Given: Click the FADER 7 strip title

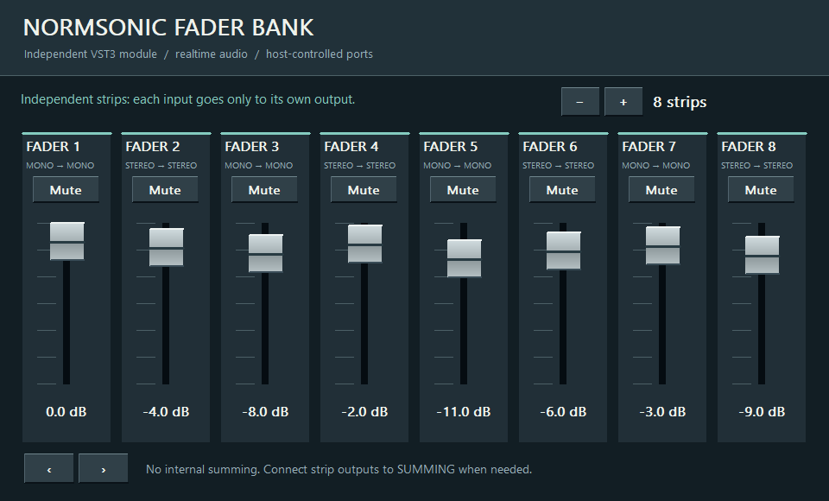Looking at the screenshot, I should pyautogui.click(x=649, y=147).
